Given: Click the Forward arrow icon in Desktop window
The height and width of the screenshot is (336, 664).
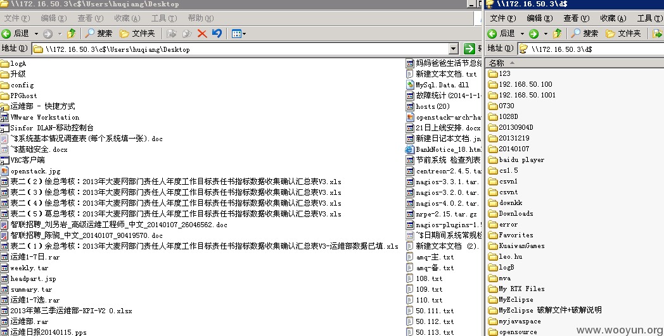Looking at the screenshot, I should (48, 34).
